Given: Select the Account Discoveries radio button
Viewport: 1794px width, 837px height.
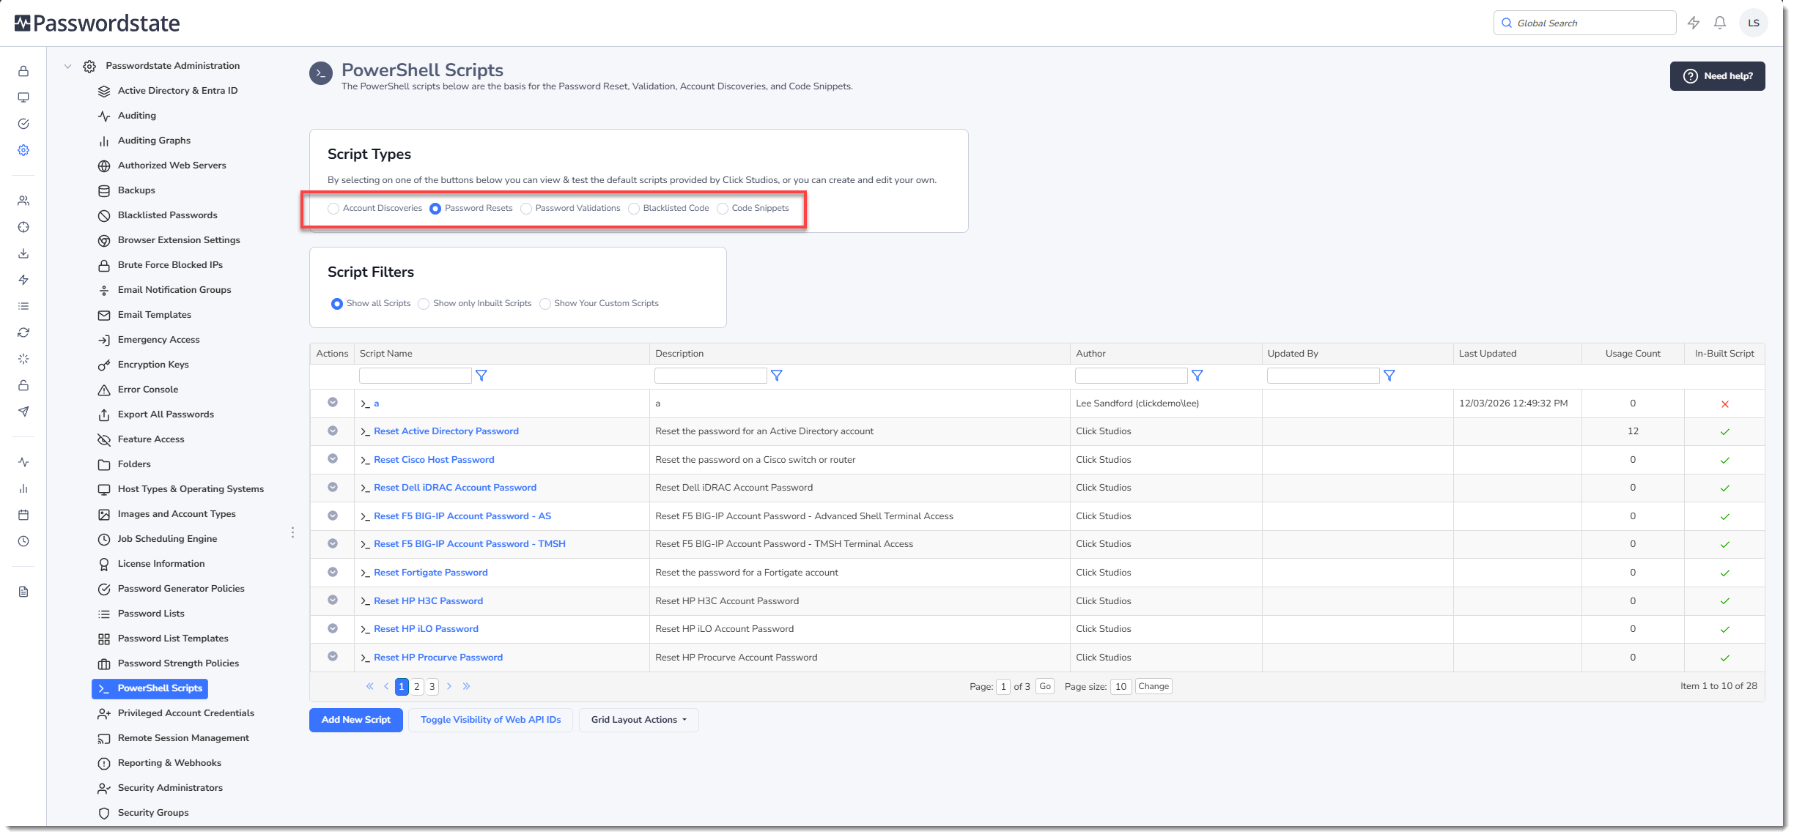Looking at the screenshot, I should 333,209.
